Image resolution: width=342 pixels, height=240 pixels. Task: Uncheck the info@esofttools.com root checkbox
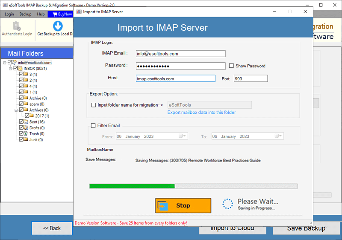[9, 62]
